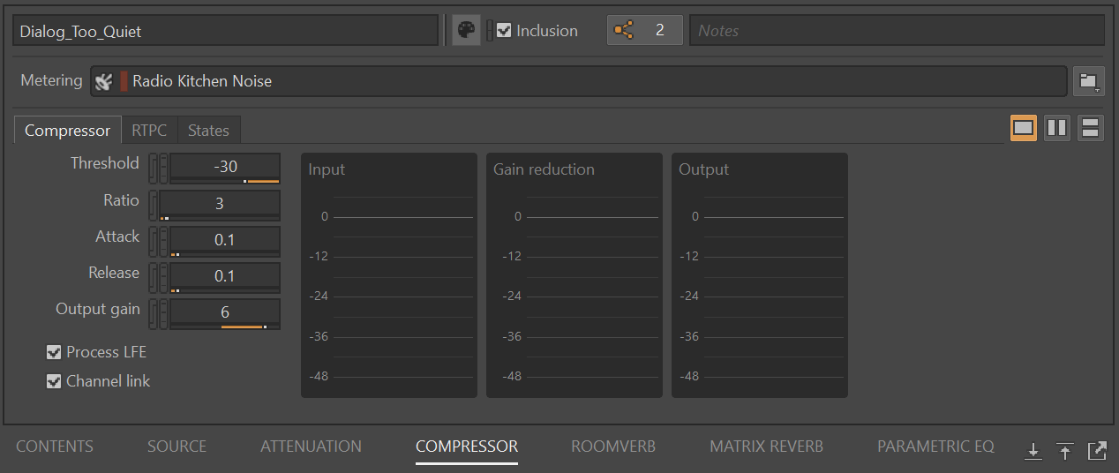
Task: Adjust the Output gain slider bar
Action: click(x=225, y=327)
